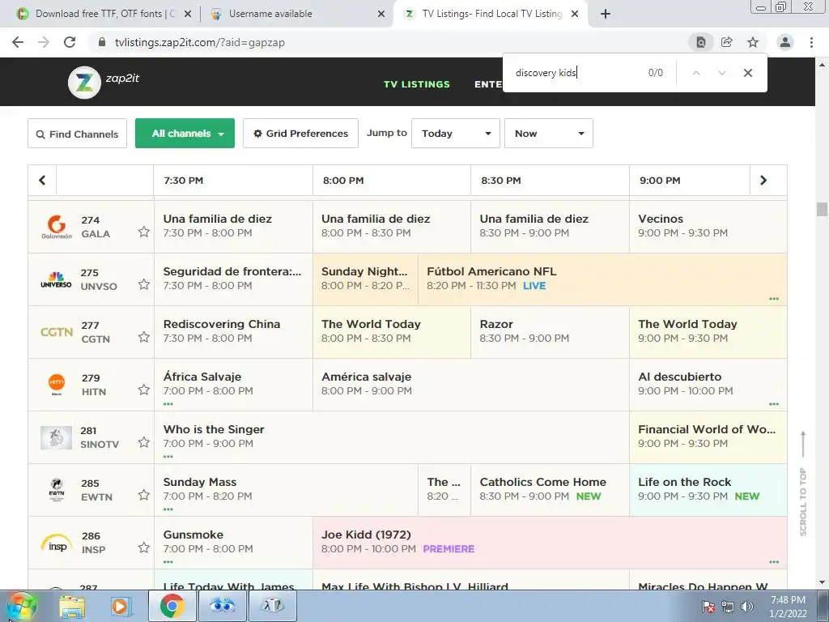The height and width of the screenshot is (622, 829).
Task: Click the Galavision channel logo
Action: (57, 227)
